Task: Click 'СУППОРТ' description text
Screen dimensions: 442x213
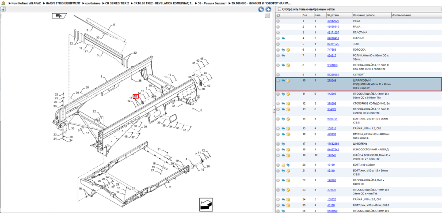Action: (x=359, y=75)
